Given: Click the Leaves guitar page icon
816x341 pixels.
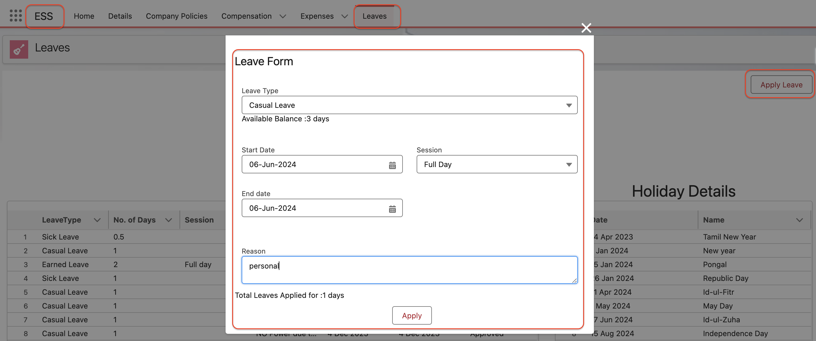Looking at the screenshot, I should tap(19, 49).
